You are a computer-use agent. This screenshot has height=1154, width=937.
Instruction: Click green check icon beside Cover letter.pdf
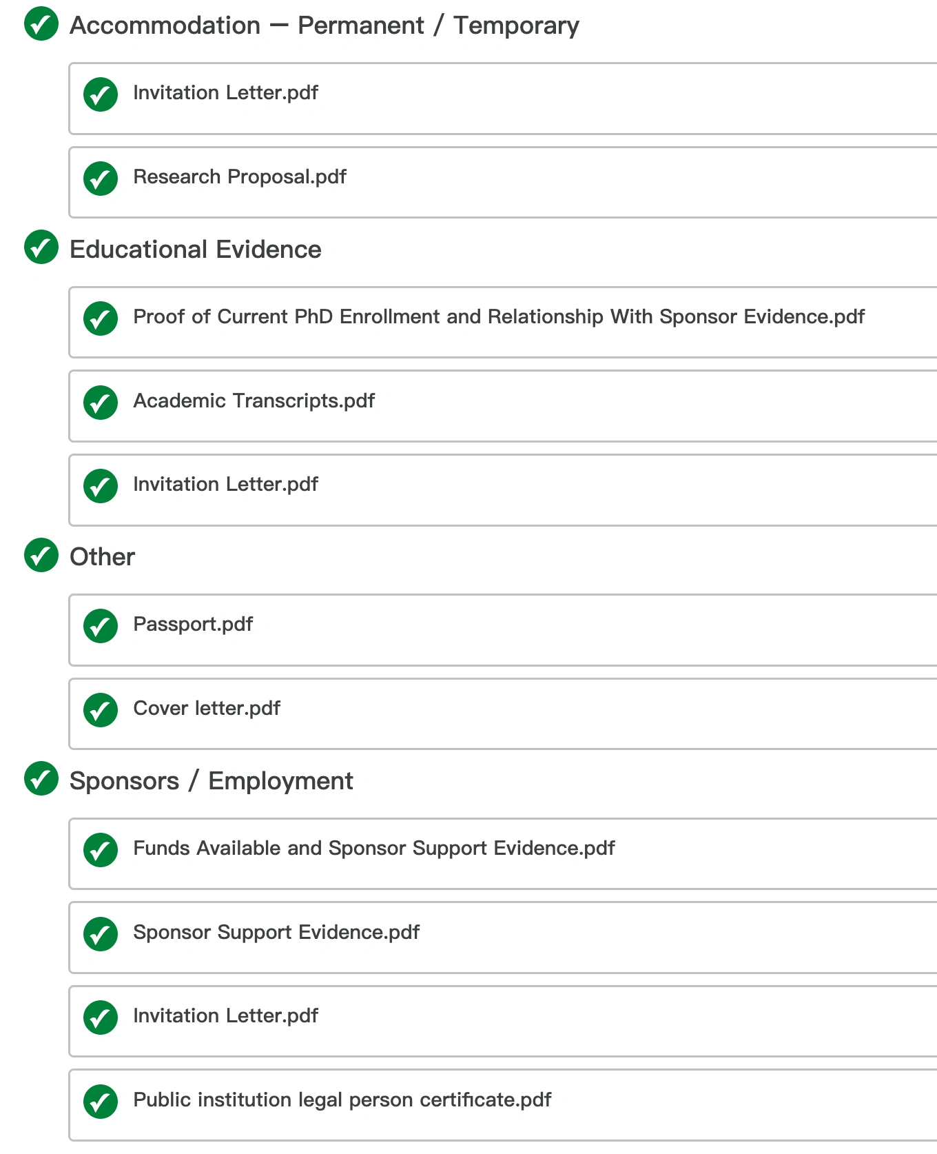point(101,710)
